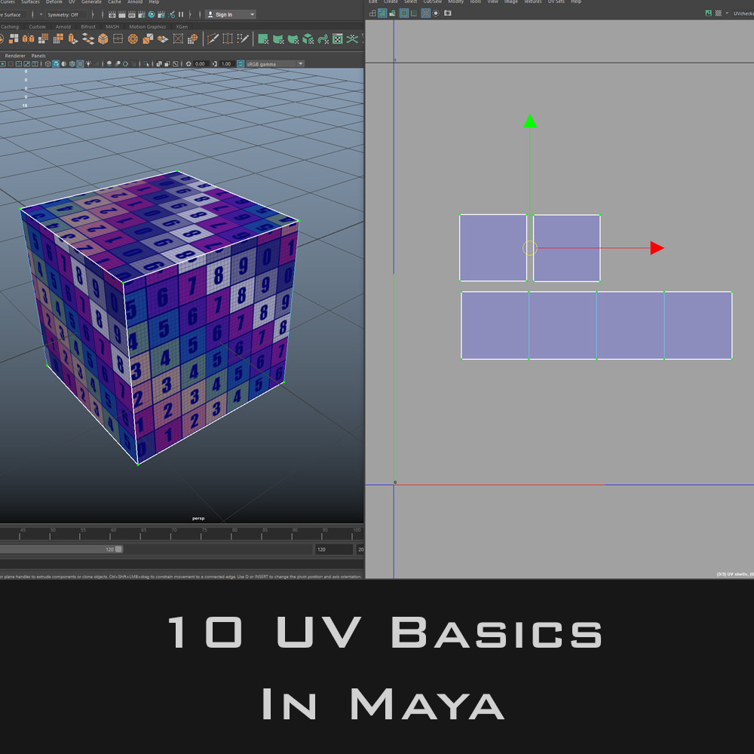Click the green crossed unfold shelf icon
754x754 pixels.
tap(352, 38)
